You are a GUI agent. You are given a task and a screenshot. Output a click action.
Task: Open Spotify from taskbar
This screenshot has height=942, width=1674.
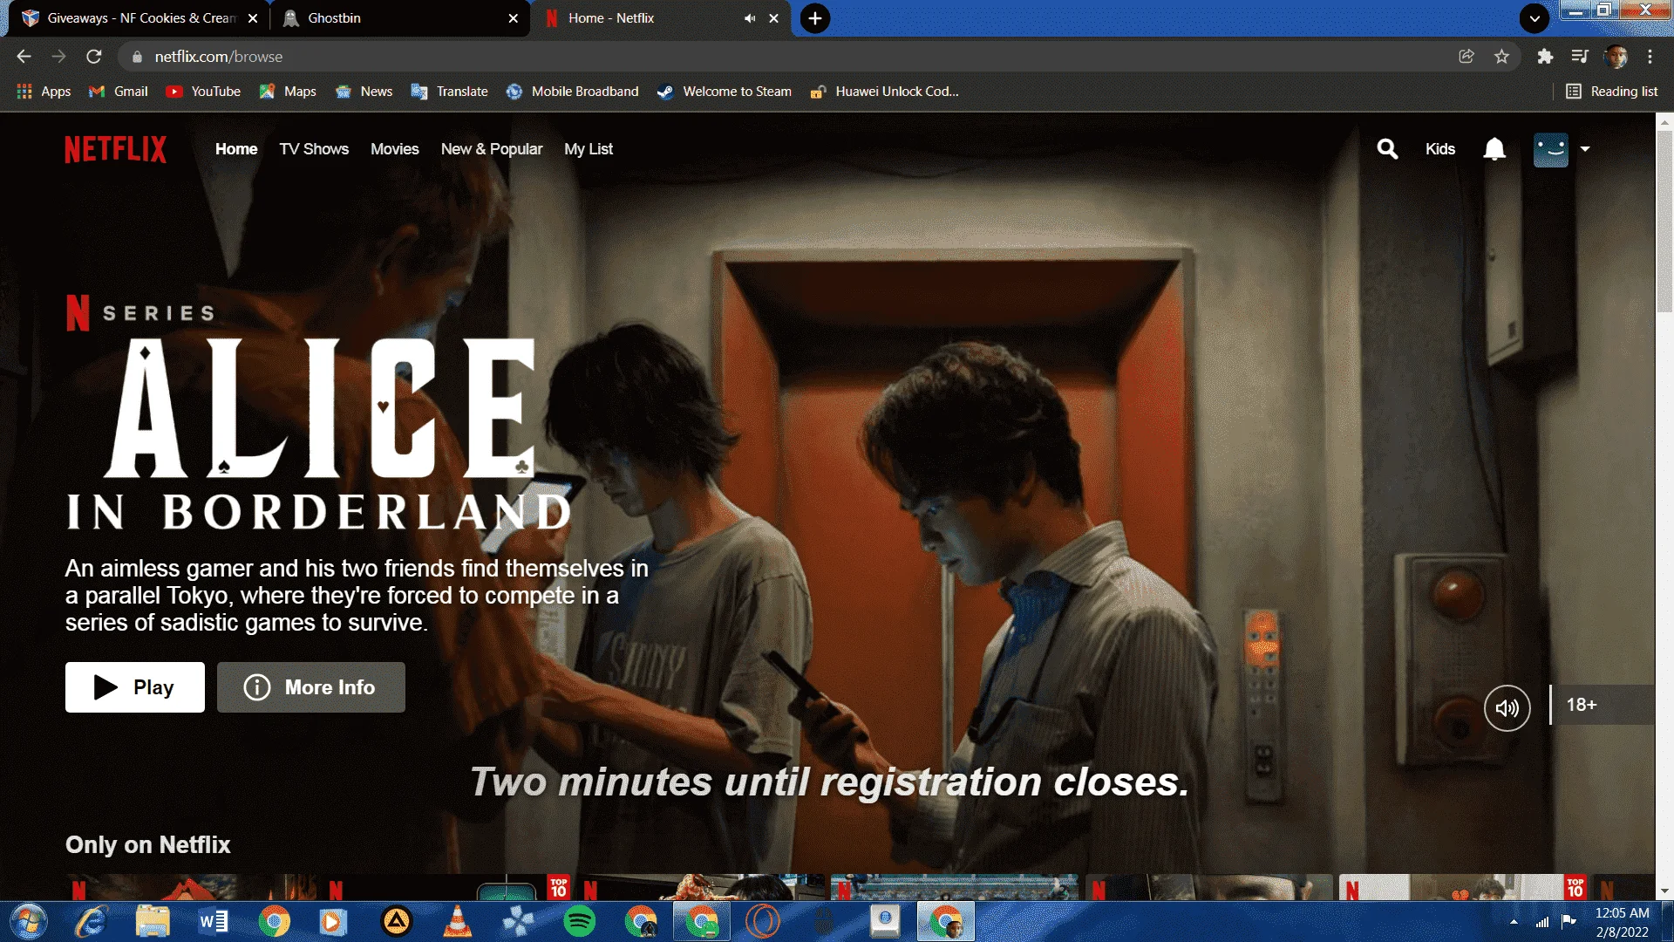coord(579,921)
